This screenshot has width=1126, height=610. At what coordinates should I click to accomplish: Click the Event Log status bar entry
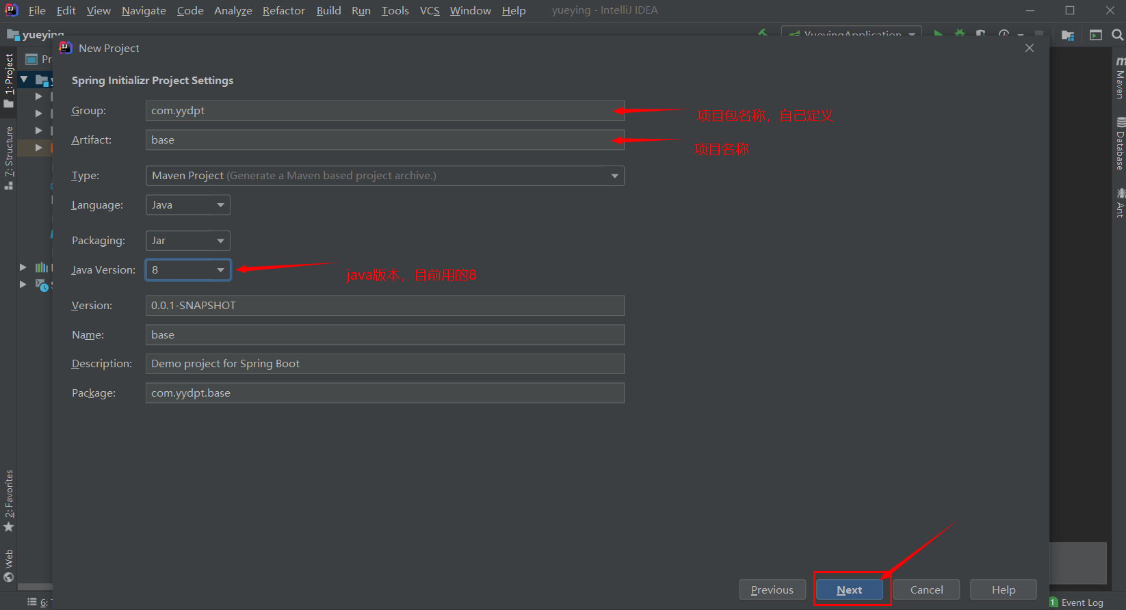click(x=1076, y=602)
